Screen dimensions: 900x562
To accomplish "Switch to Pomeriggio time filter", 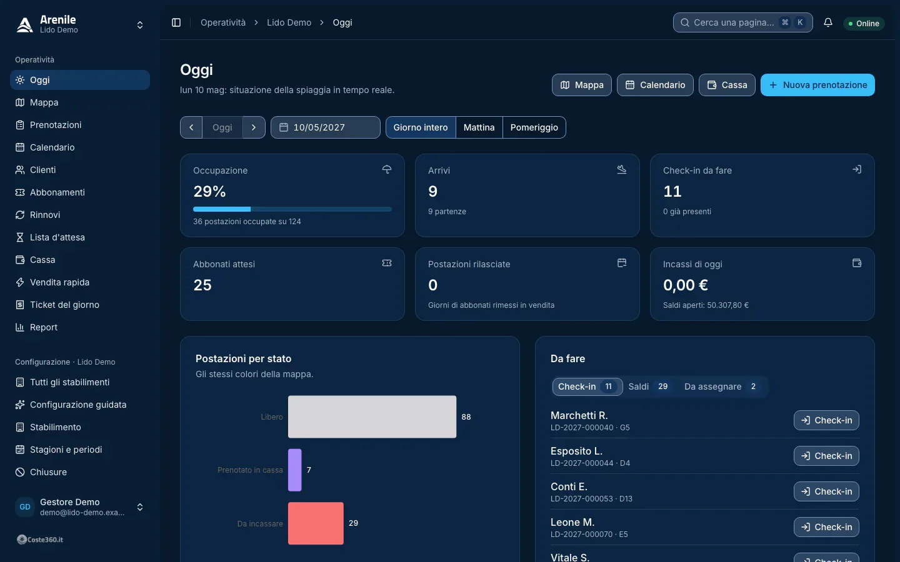I will click(534, 127).
